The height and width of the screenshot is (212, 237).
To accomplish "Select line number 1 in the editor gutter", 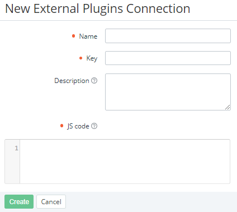I will 16,148.
